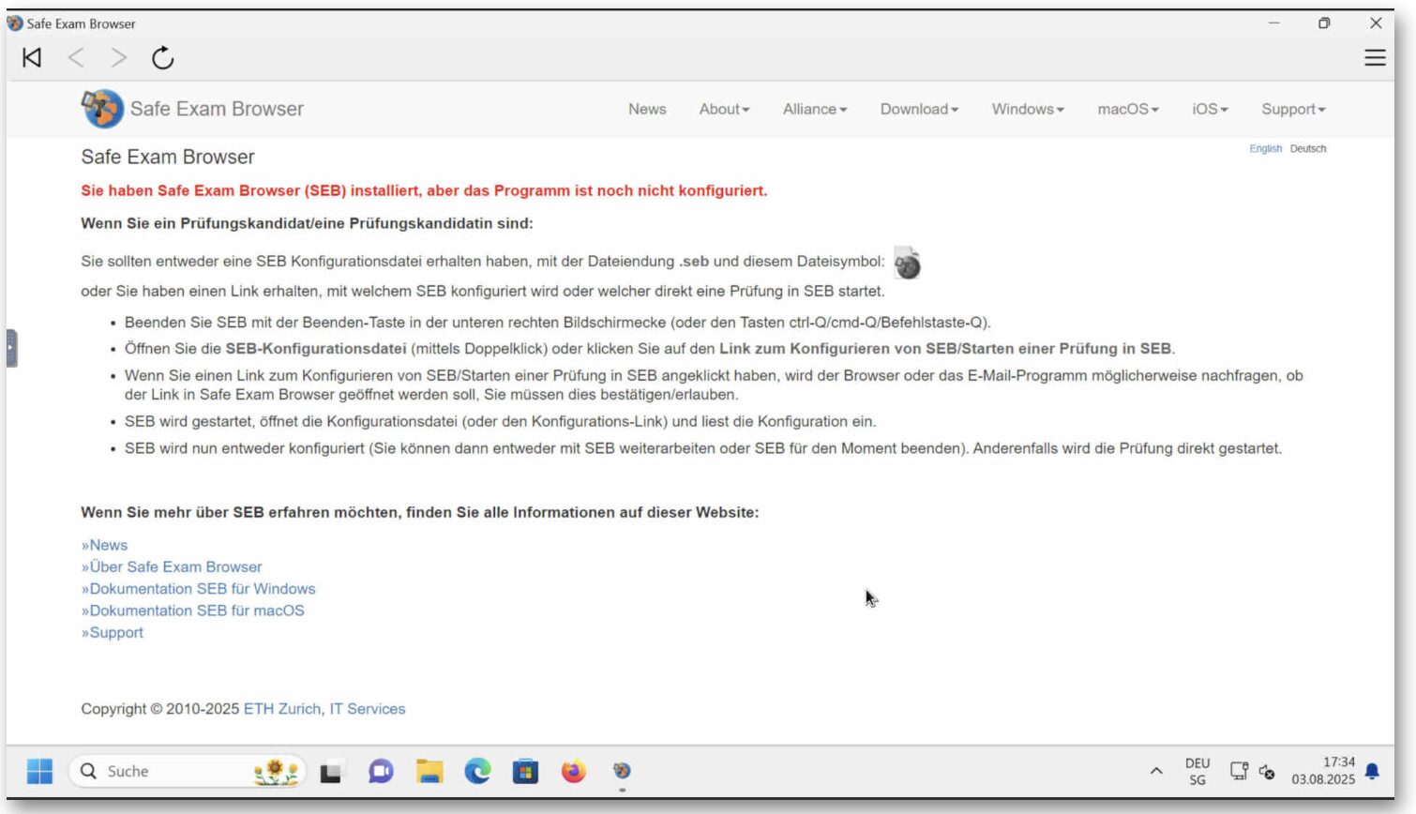The image size is (1416, 814).
Task: Open the side panel handle on the left edge
Action: (x=11, y=348)
